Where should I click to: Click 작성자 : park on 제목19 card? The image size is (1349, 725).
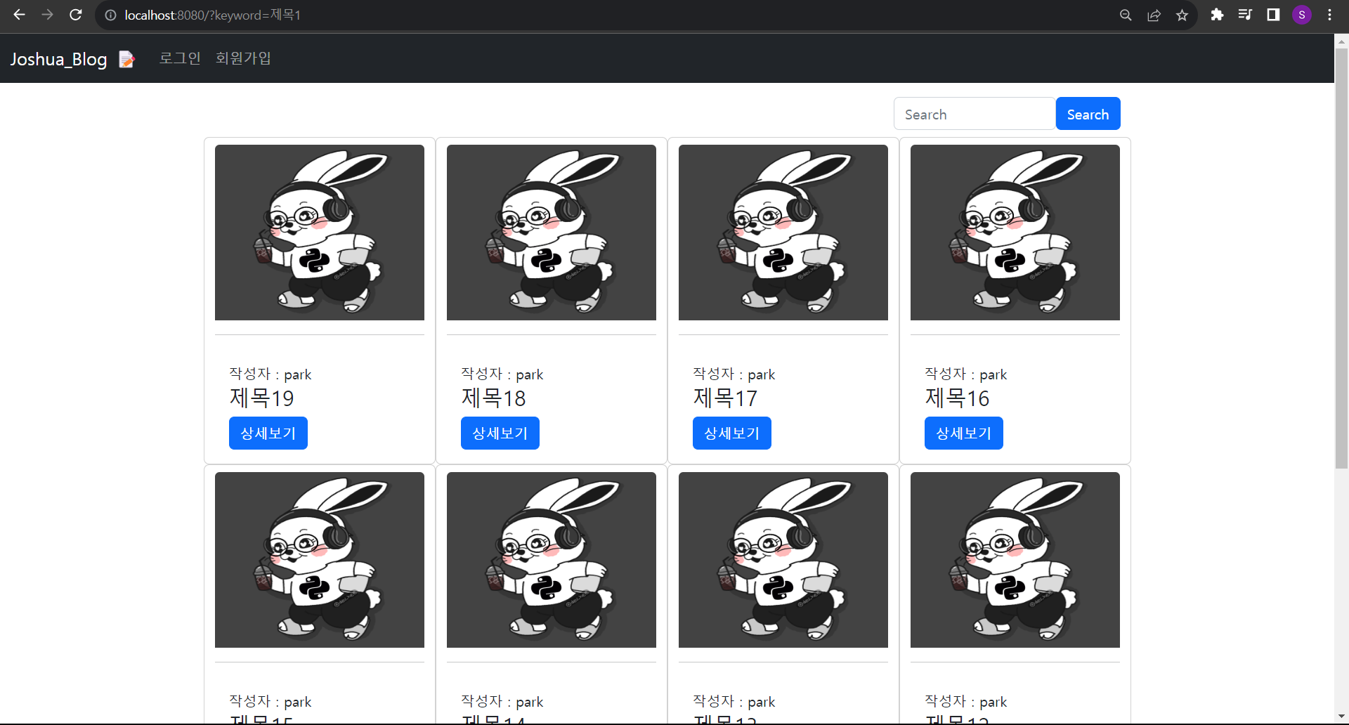tap(271, 374)
